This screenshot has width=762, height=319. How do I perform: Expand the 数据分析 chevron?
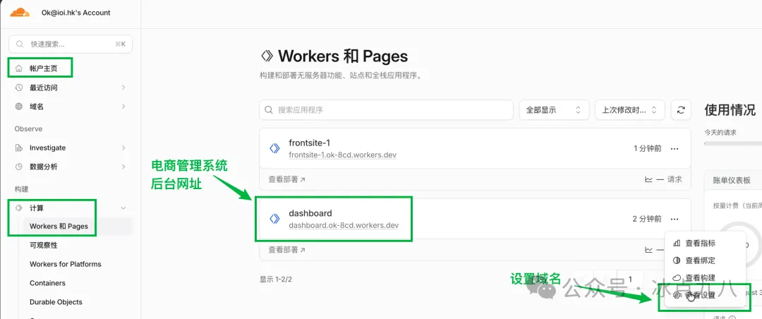point(123,167)
